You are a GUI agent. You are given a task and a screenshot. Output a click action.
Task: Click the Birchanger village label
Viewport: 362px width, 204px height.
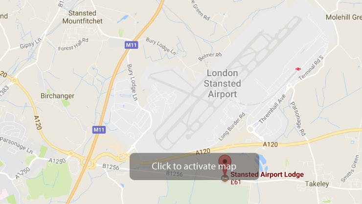[x=58, y=96]
